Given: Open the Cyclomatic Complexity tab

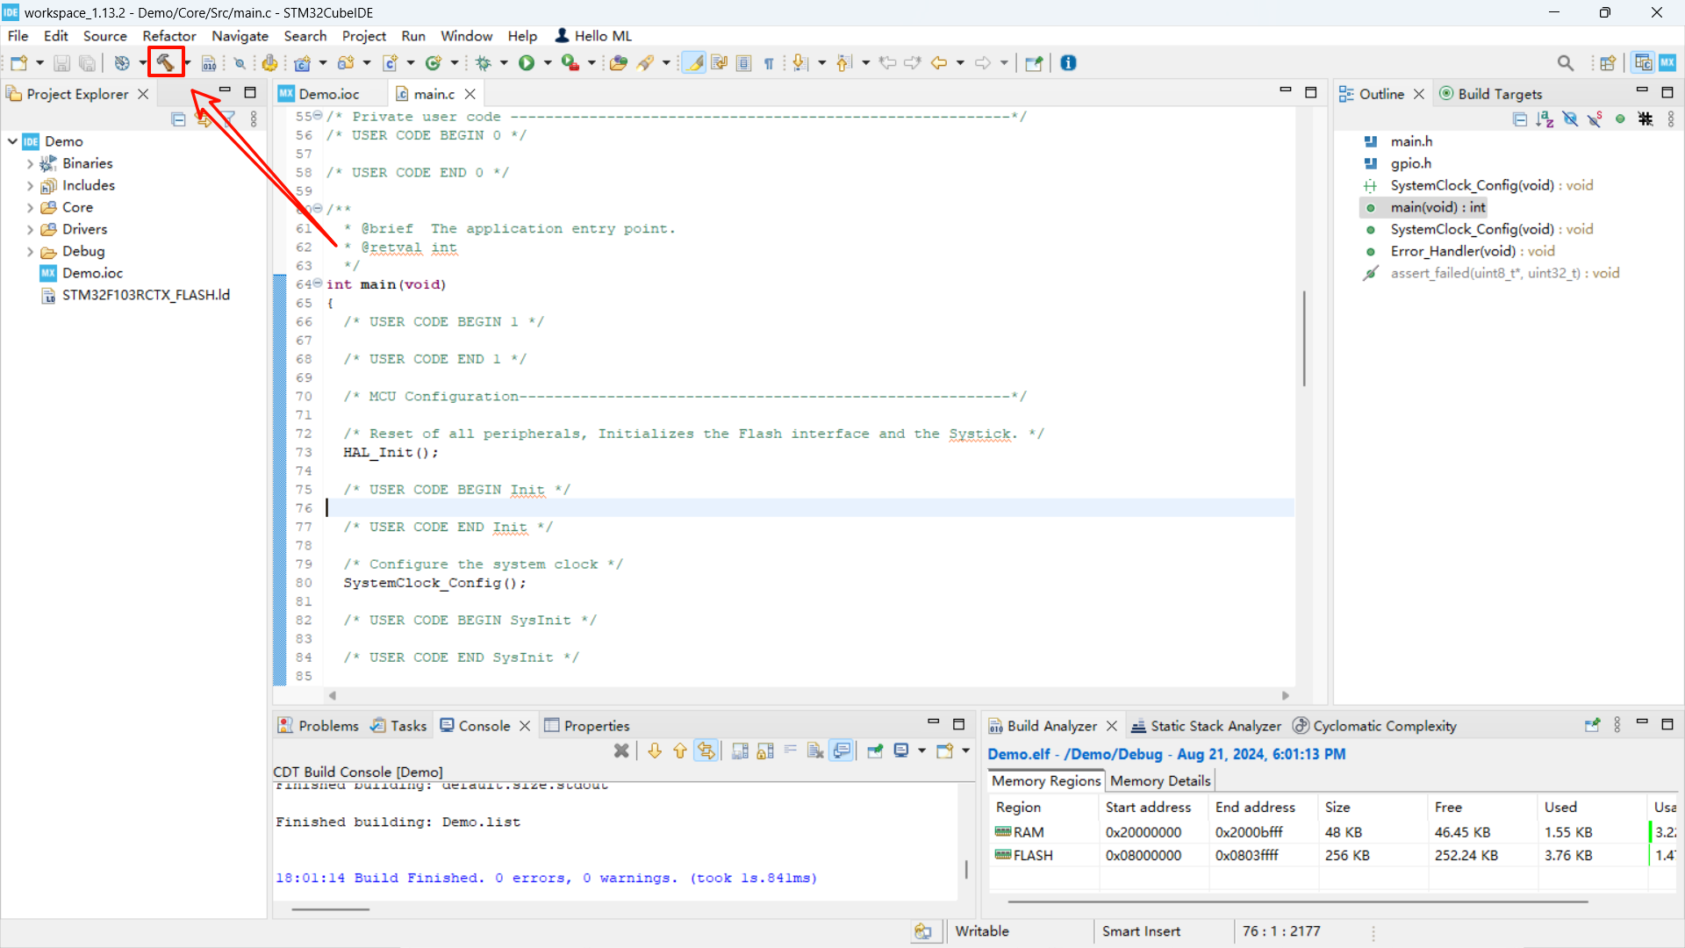Looking at the screenshot, I should [x=1374, y=726].
